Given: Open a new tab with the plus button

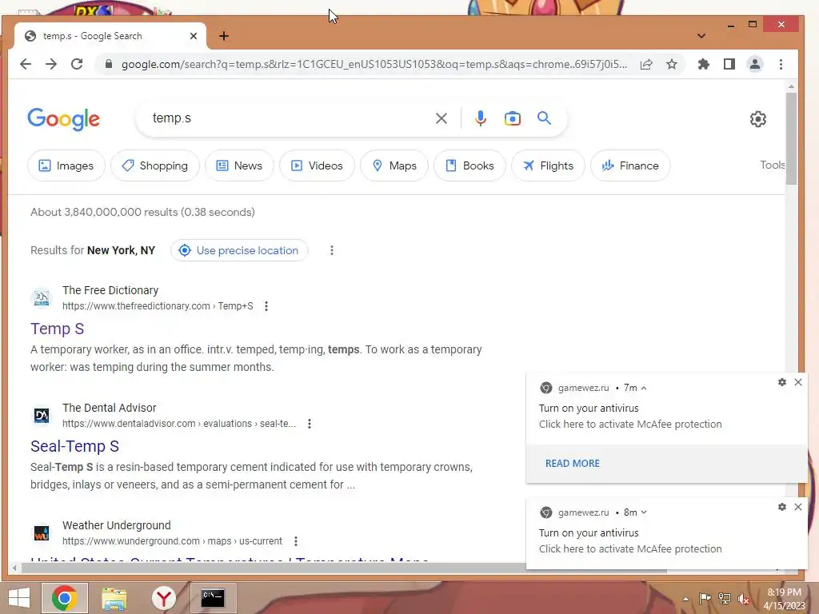Looking at the screenshot, I should (x=224, y=36).
